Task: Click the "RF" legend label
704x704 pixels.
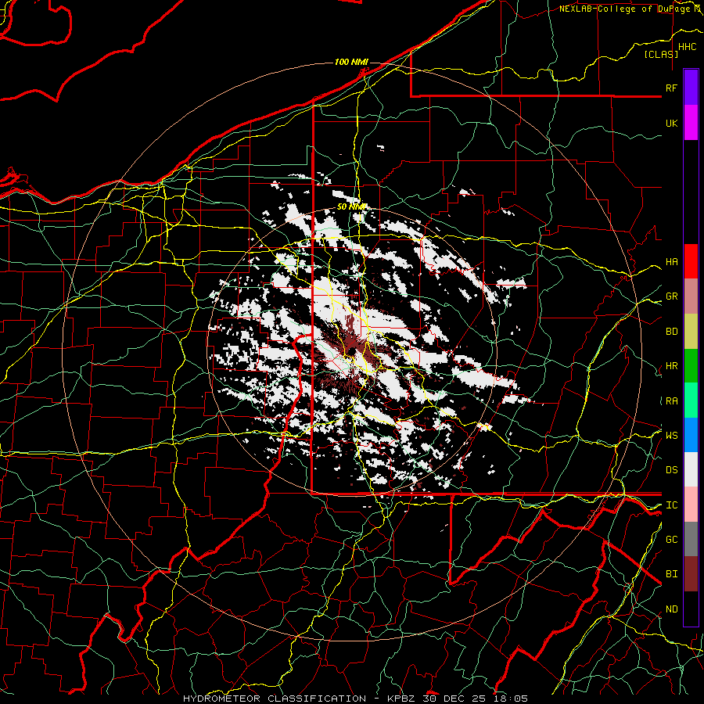Action: point(671,88)
